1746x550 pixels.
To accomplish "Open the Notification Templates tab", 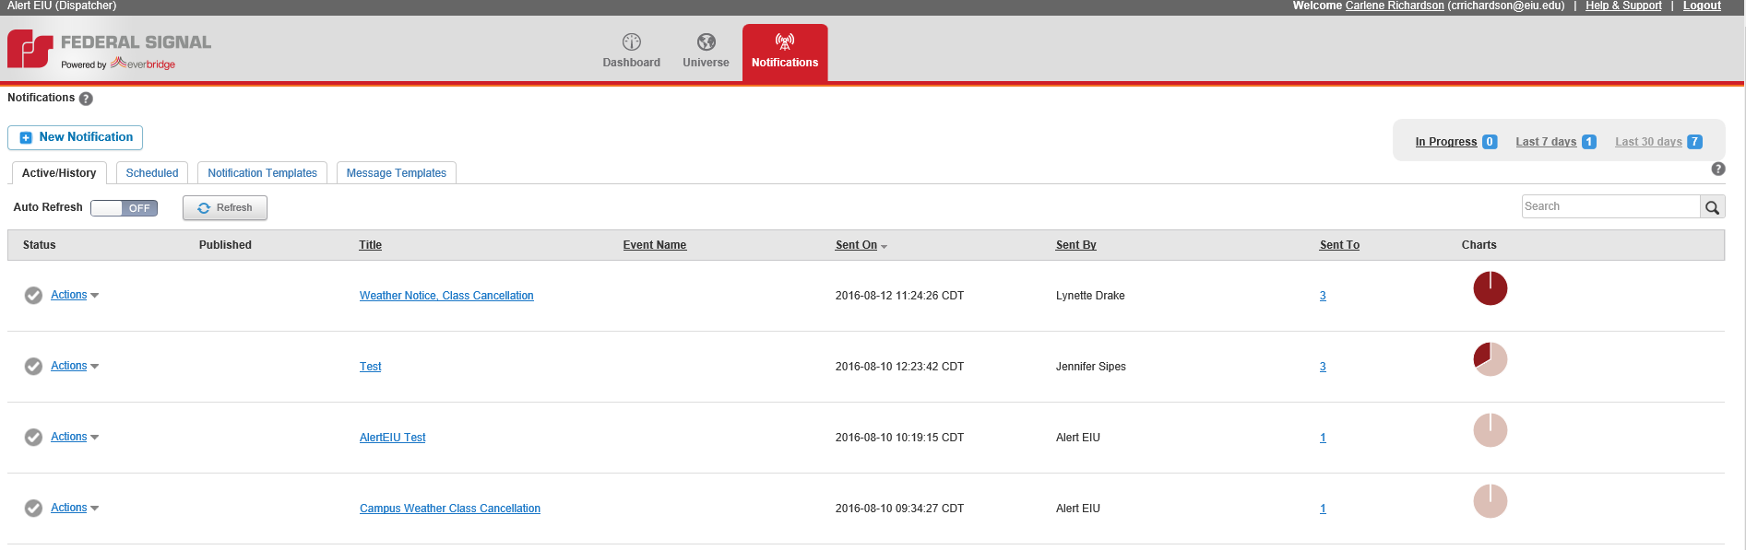I will (x=262, y=173).
